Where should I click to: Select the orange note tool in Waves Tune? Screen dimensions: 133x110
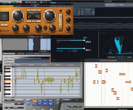(35, 101)
